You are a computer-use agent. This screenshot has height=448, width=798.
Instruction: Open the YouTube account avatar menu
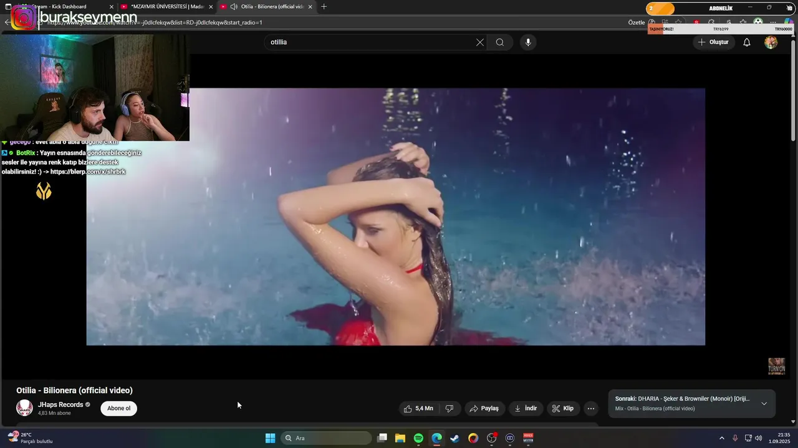point(771,42)
